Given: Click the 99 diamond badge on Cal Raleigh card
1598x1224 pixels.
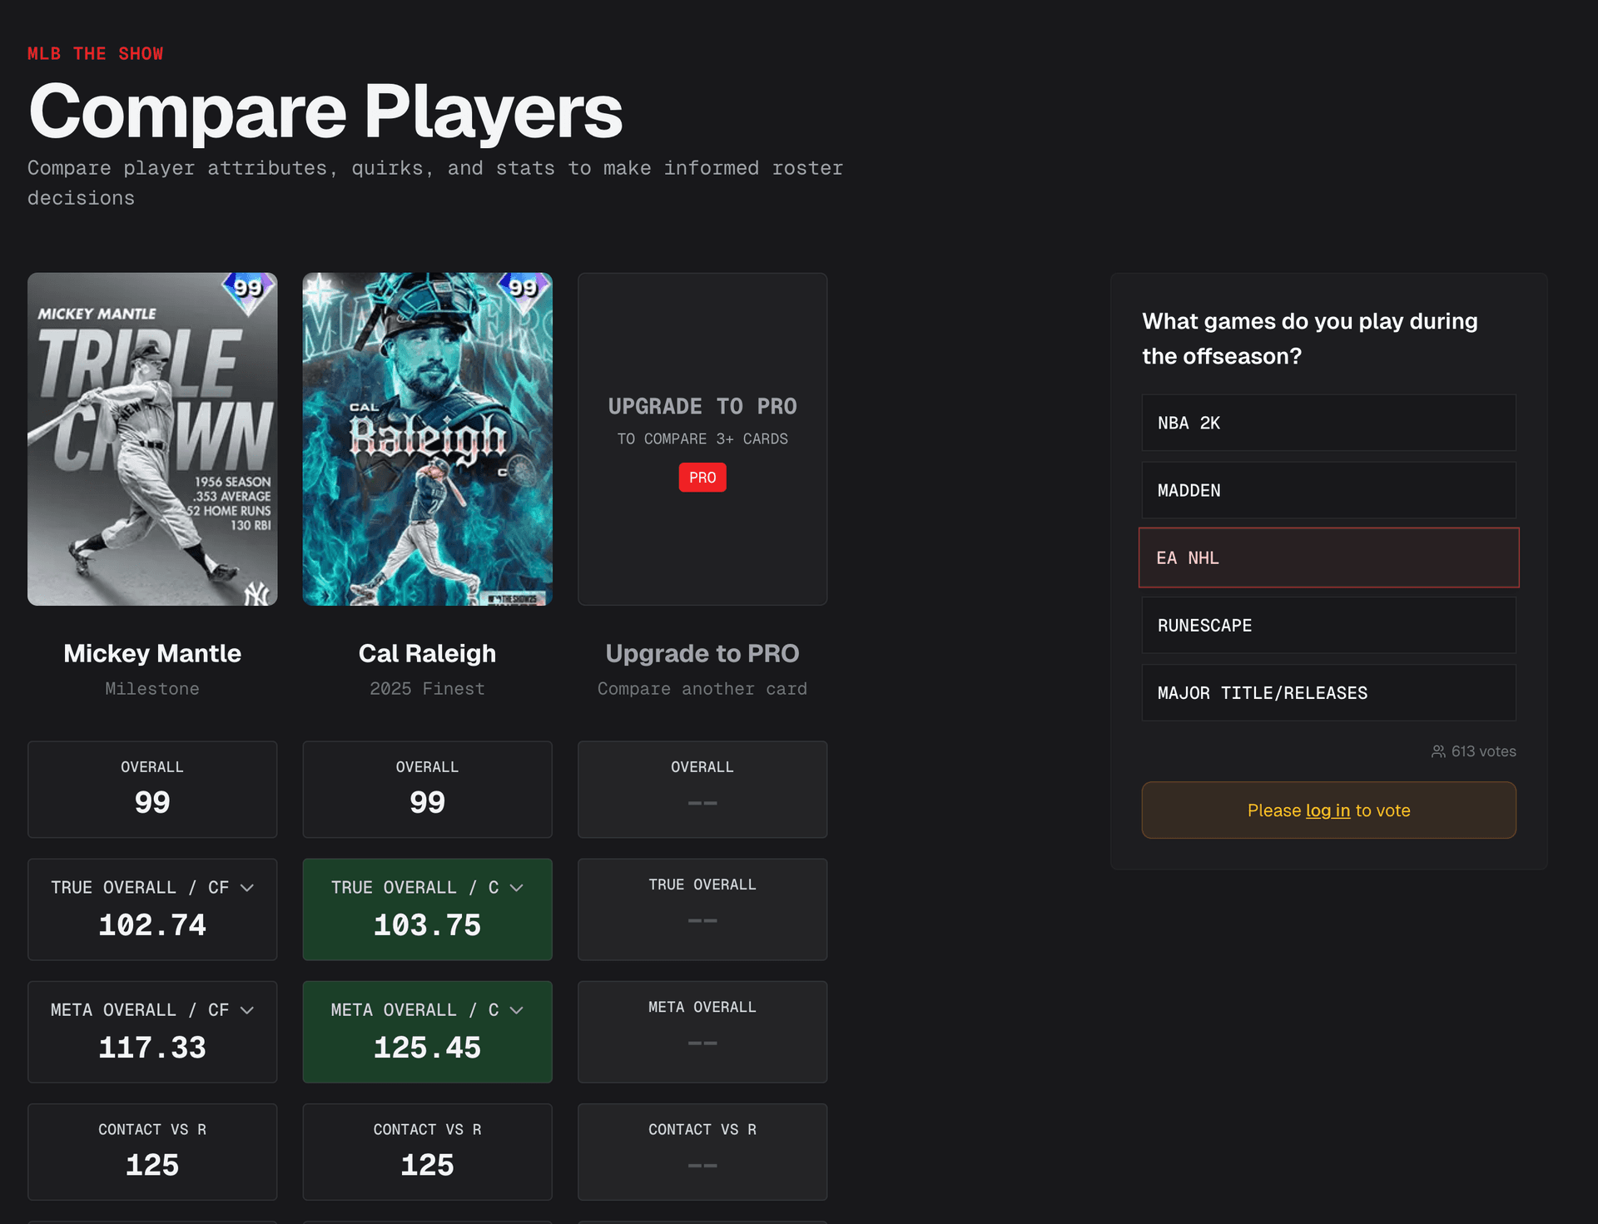Looking at the screenshot, I should pyautogui.click(x=525, y=288).
